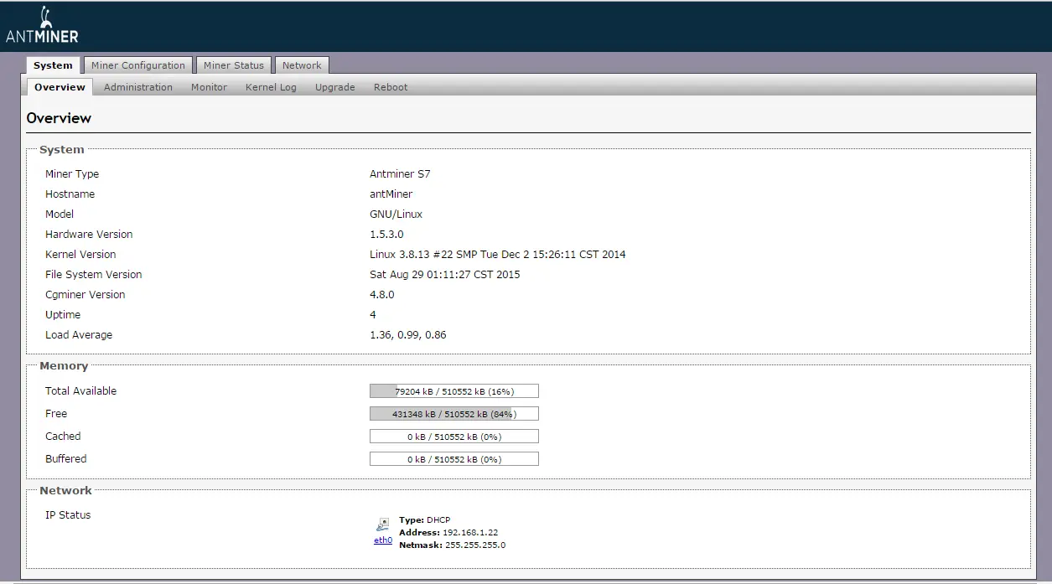Click the Kernel Version label
The width and height of the screenshot is (1052, 584).
click(80, 255)
